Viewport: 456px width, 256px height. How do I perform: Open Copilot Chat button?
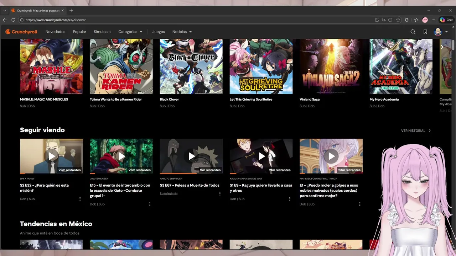pyautogui.click(x=446, y=20)
